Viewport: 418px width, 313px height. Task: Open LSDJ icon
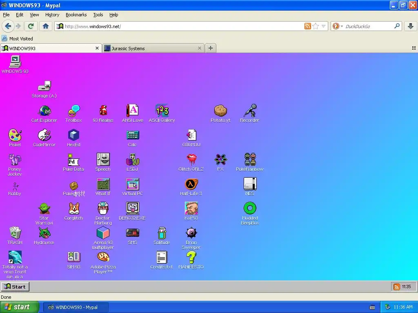pos(133,160)
